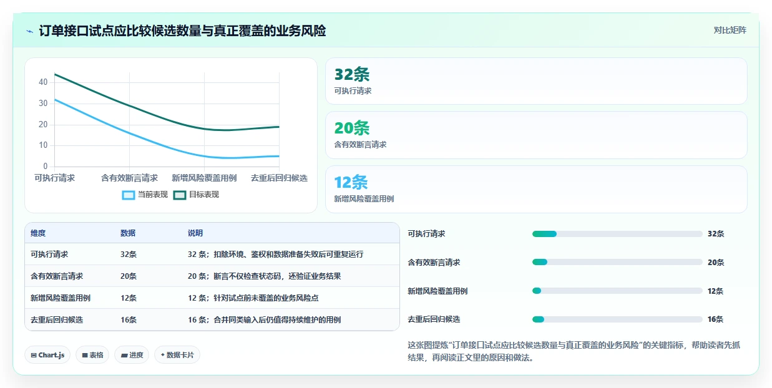The image size is (772, 388).
Task: Toggle the 当前表现 legend swatch
Action: [129, 195]
